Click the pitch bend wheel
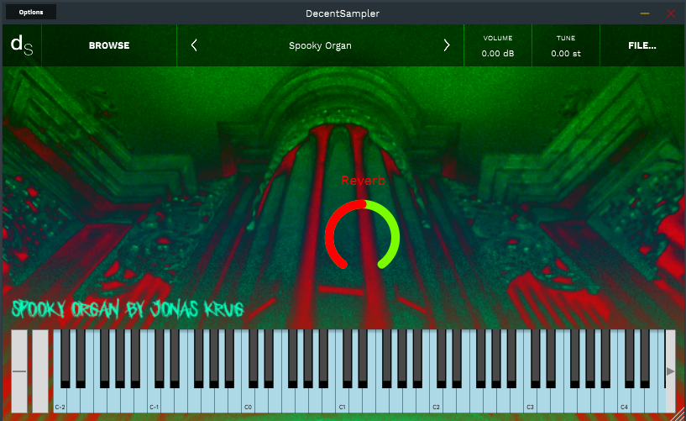 coord(19,371)
